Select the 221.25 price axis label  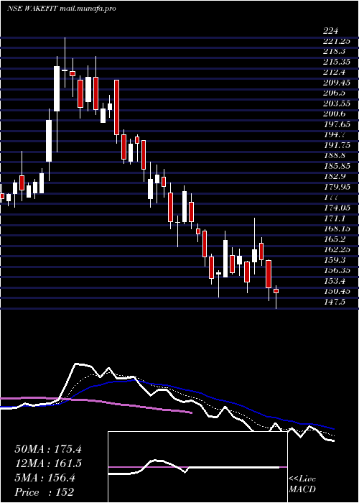[336, 41]
